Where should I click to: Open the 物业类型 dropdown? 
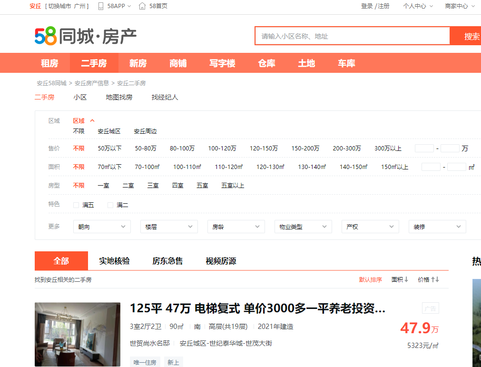pyautogui.click(x=303, y=227)
